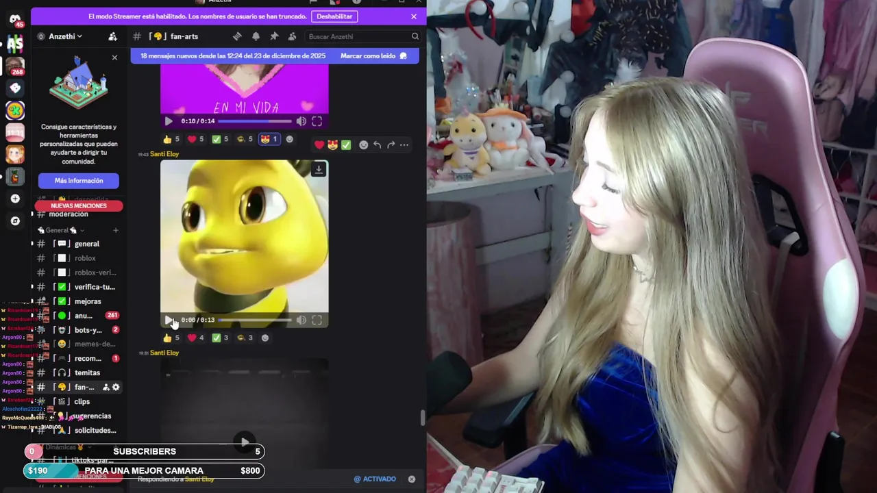Toggle thumbs-up reaction on first video

(171, 139)
